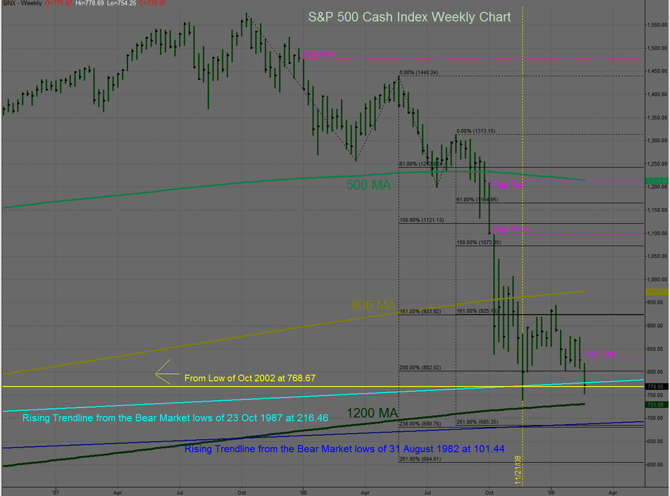This screenshot has width=670, height=496.
Task: Click the "From Low of Oct 2002 at 768.67" note
Action: (x=250, y=379)
